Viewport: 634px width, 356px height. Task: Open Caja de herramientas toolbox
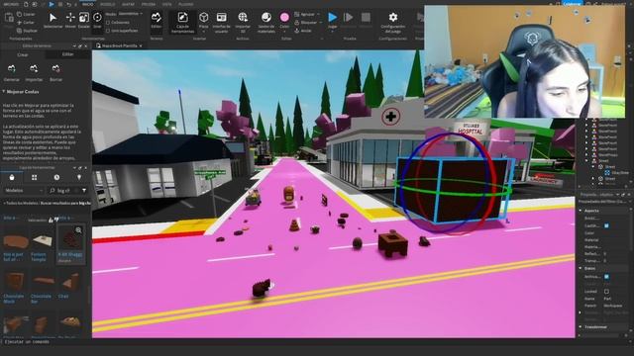[x=182, y=22]
